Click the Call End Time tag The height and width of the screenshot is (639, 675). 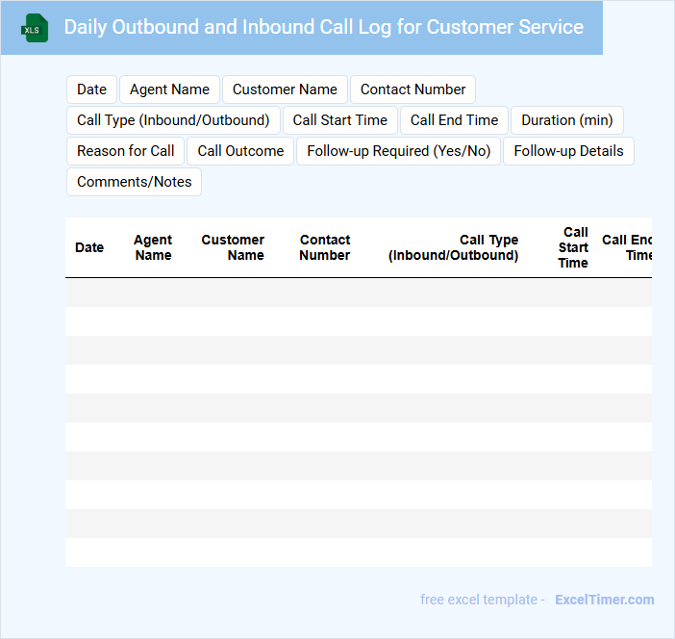pos(454,120)
